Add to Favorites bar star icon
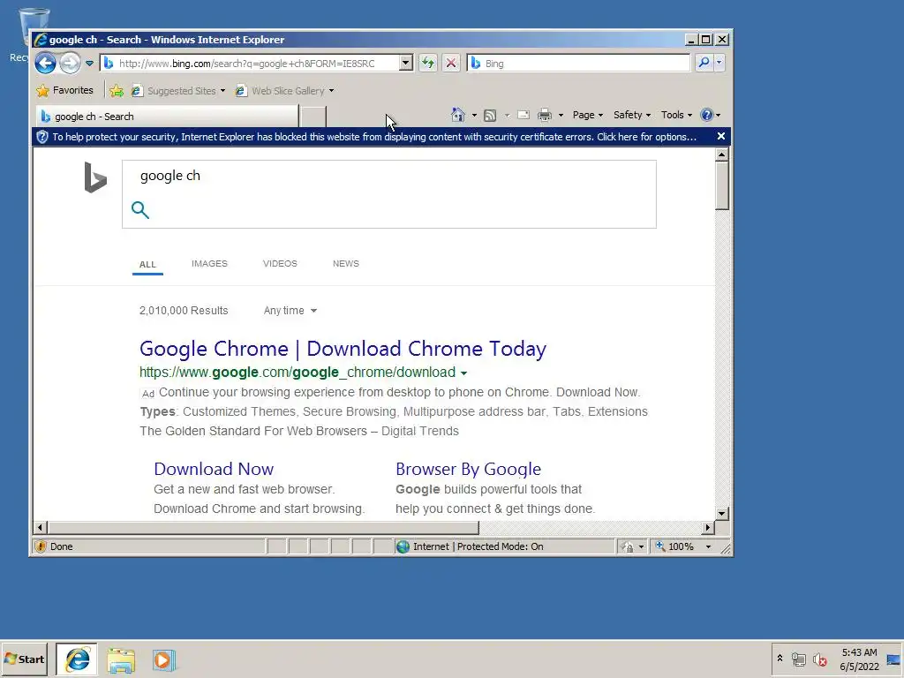Viewport: 904px width, 678px height. (x=117, y=91)
